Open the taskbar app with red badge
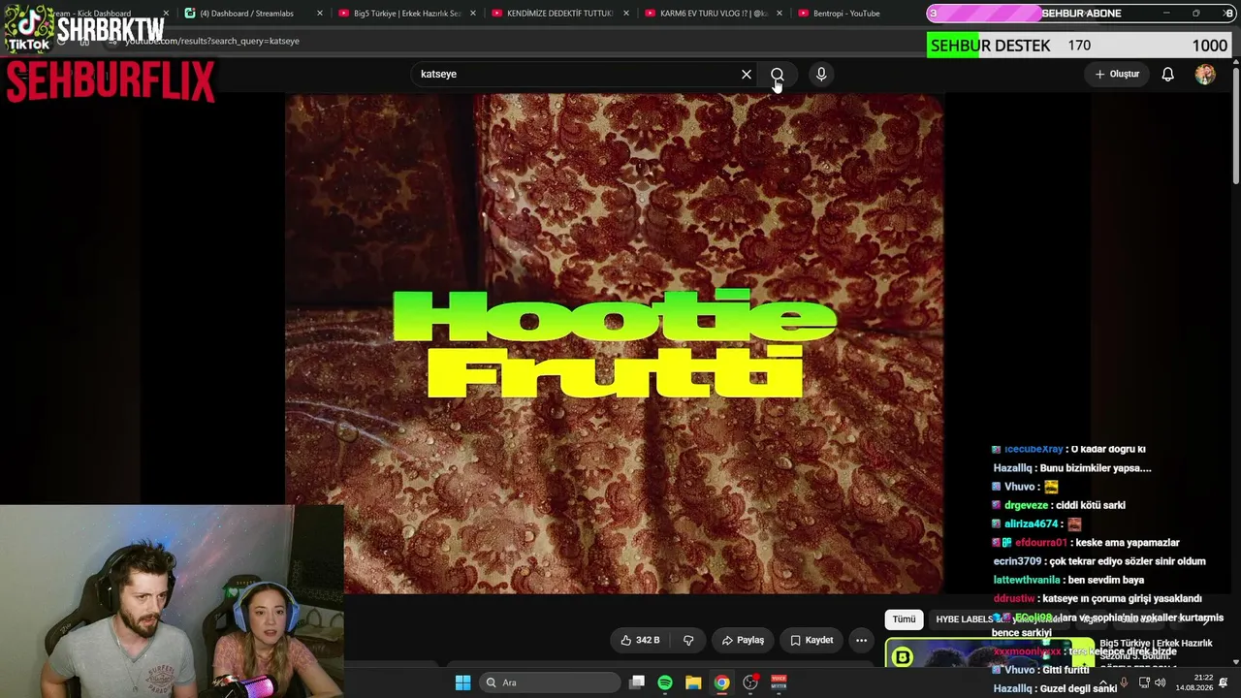 (750, 682)
